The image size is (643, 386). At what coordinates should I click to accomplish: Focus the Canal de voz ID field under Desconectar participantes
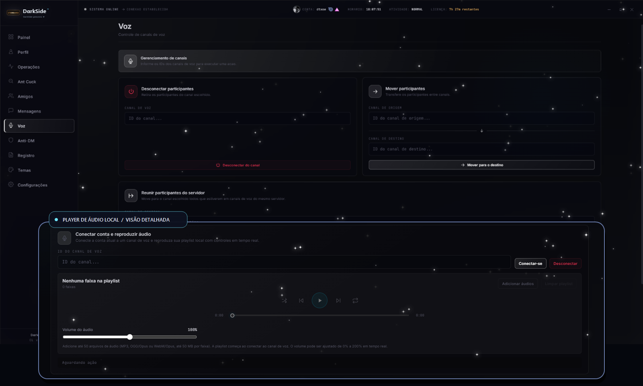238,118
